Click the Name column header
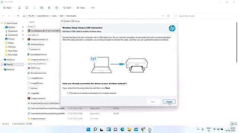 [32, 22]
